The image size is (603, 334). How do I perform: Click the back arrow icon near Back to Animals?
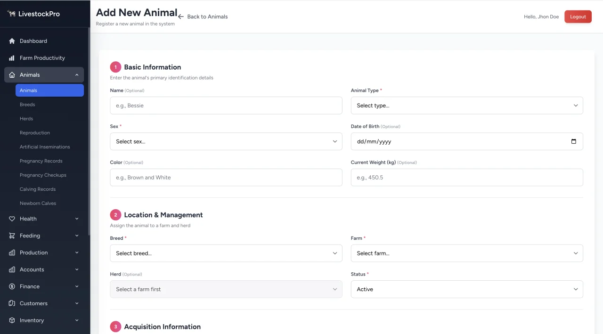tap(181, 16)
